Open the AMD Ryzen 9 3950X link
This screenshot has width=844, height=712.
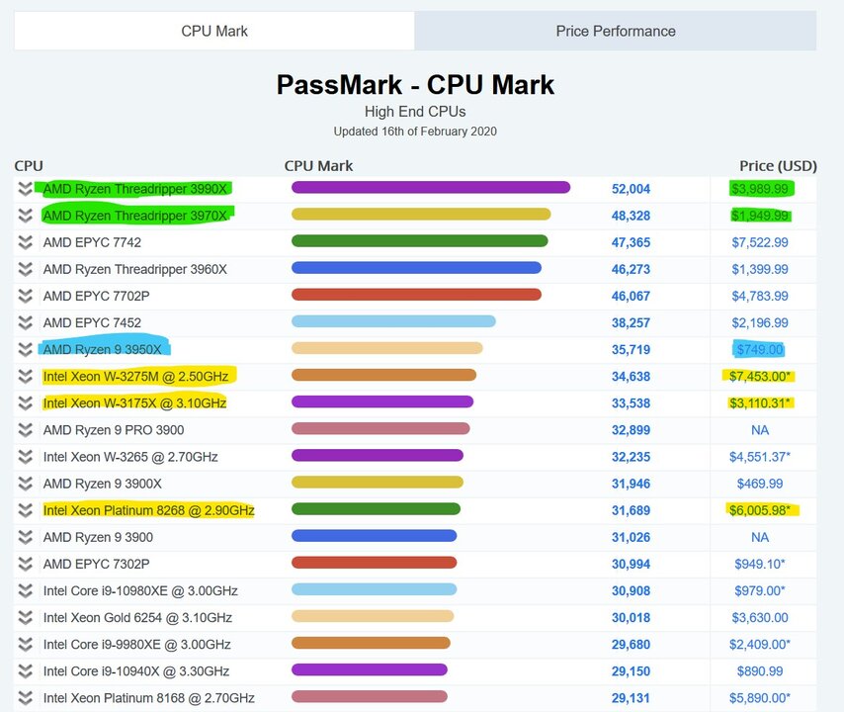(x=102, y=349)
